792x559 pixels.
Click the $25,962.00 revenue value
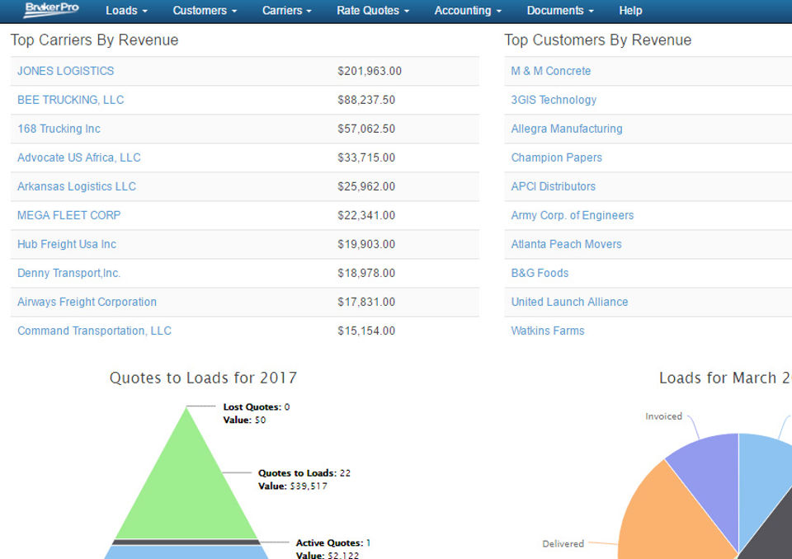pyautogui.click(x=366, y=186)
